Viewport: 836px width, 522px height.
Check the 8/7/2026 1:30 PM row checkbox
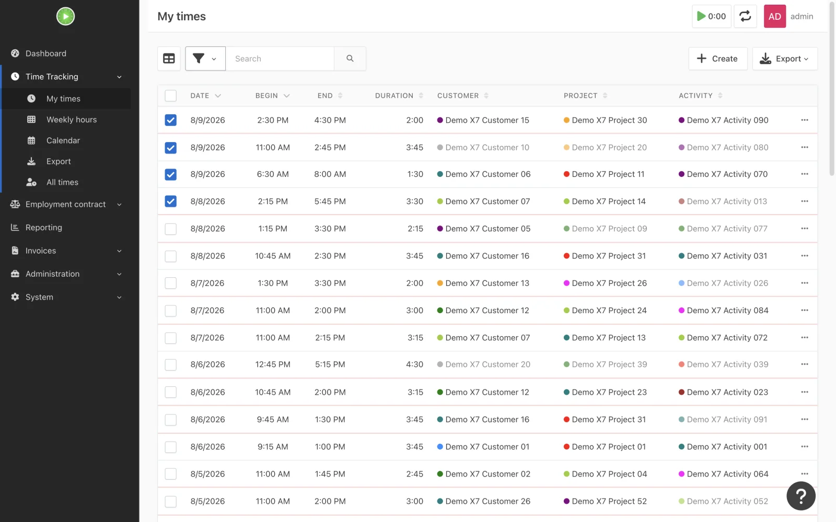170,283
